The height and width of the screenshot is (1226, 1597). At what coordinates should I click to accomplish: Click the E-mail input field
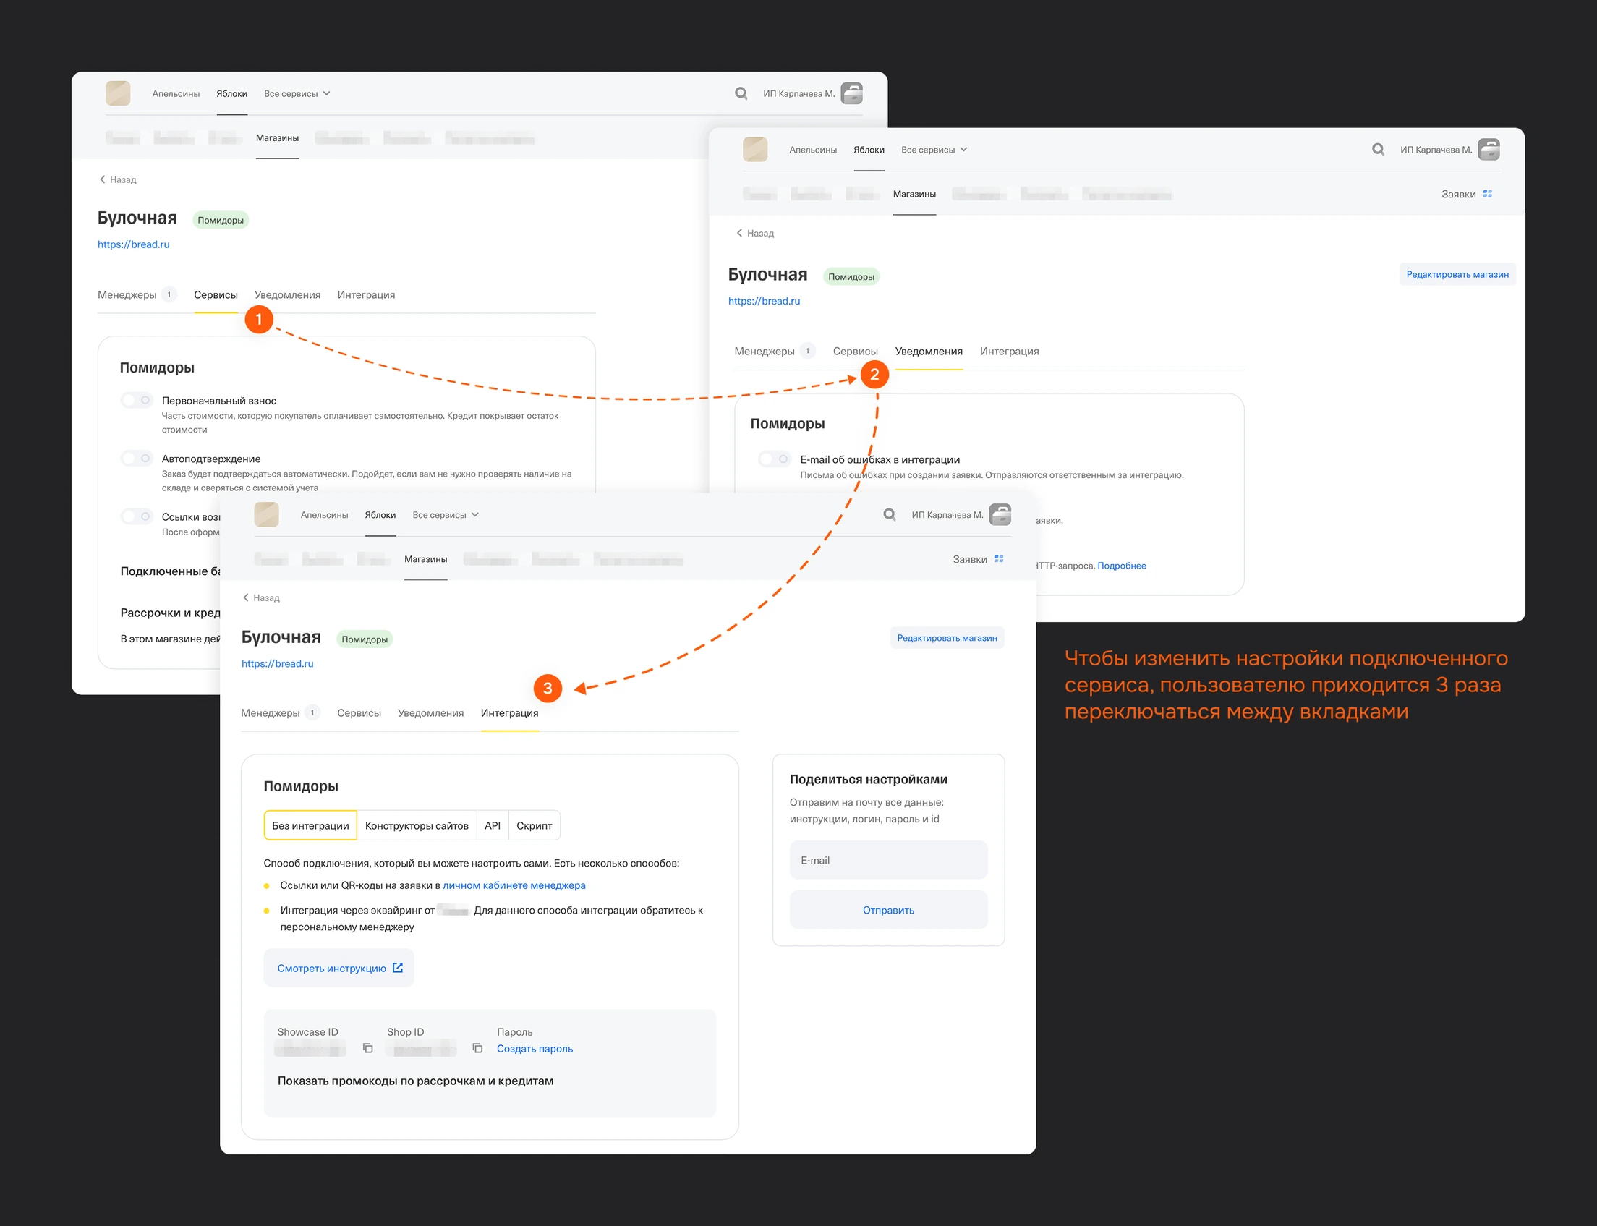click(x=888, y=861)
